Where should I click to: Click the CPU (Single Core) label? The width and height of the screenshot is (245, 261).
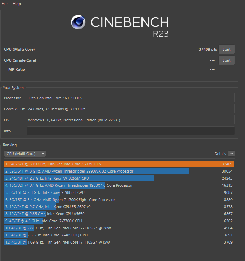[20, 60]
